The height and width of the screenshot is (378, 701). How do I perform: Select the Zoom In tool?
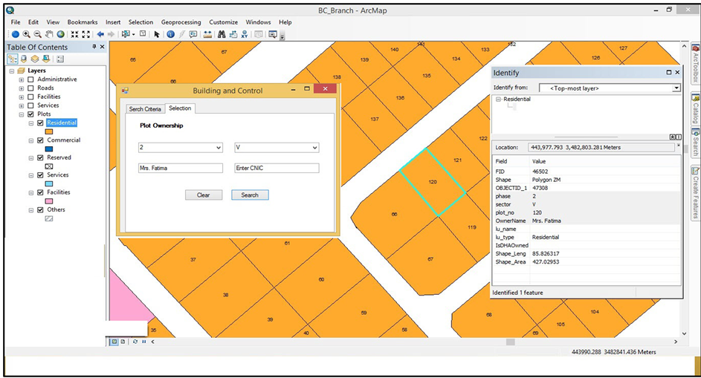[26, 34]
